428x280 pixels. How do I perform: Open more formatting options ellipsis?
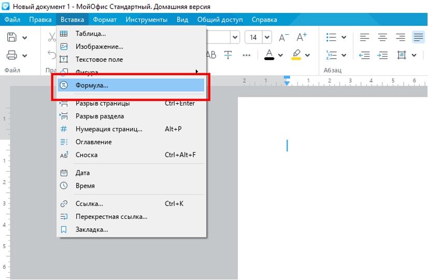tap(246, 55)
